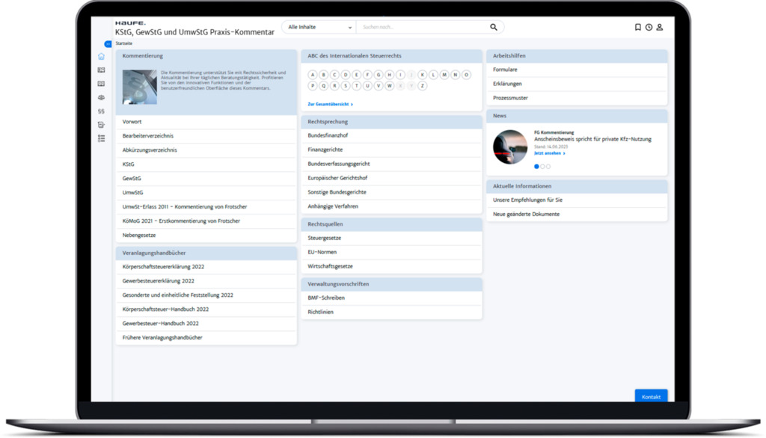This screenshot has width=766, height=438.
Task: Click the Haufe logo
Action: point(130,23)
